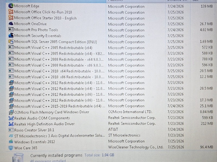Screen dimensions: 217x162
Task: Click the "788 KB" size value
Action: point(207,59)
